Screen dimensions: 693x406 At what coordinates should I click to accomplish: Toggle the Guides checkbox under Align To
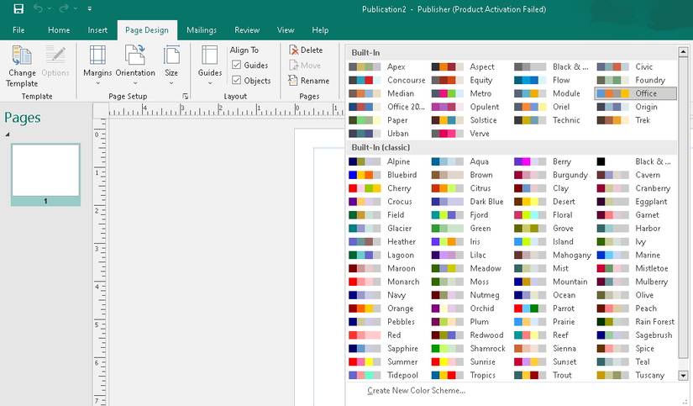(x=236, y=66)
